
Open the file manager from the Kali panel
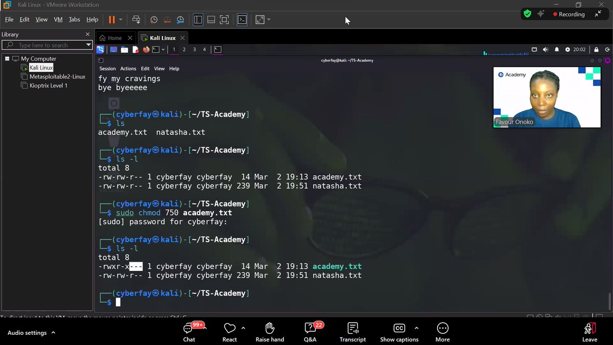pyautogui.click(x=125, y=50)
